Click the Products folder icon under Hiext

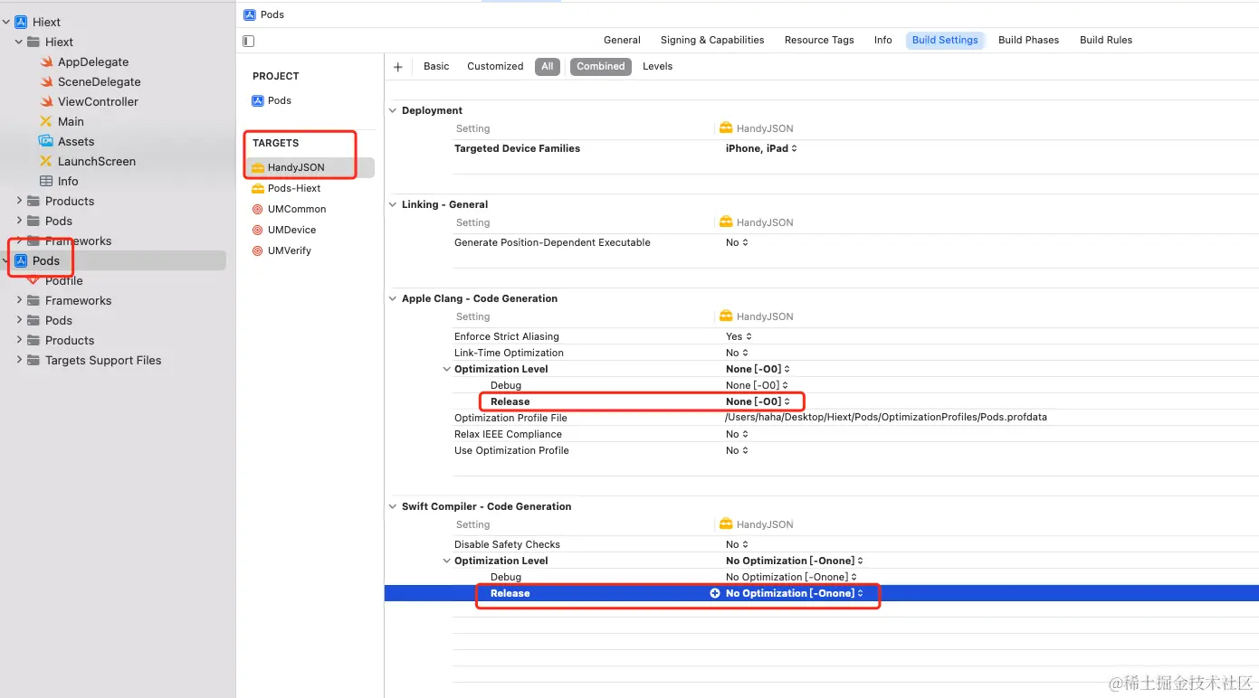(x=33, y=201)
